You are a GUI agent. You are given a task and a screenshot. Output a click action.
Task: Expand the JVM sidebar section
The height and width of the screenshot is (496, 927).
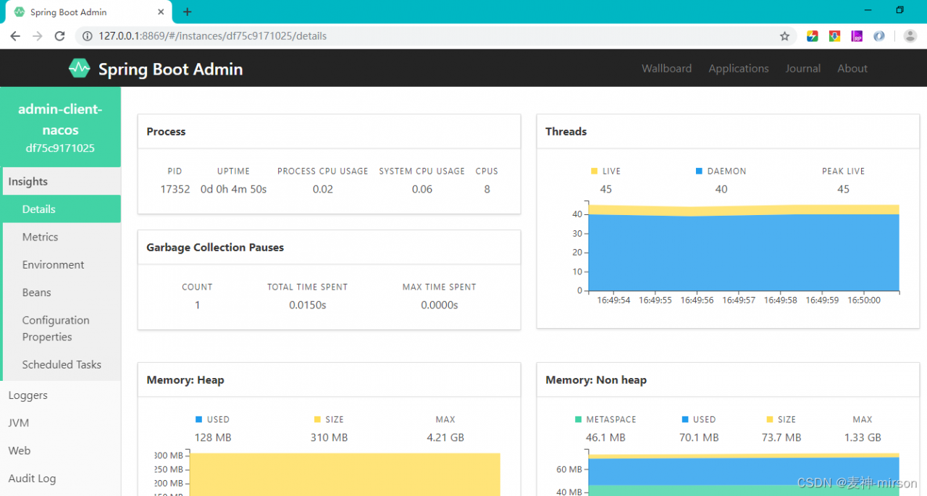point(61,423)
